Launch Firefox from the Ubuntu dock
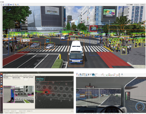Screen dimensions: 146x114 pos(1,74)
